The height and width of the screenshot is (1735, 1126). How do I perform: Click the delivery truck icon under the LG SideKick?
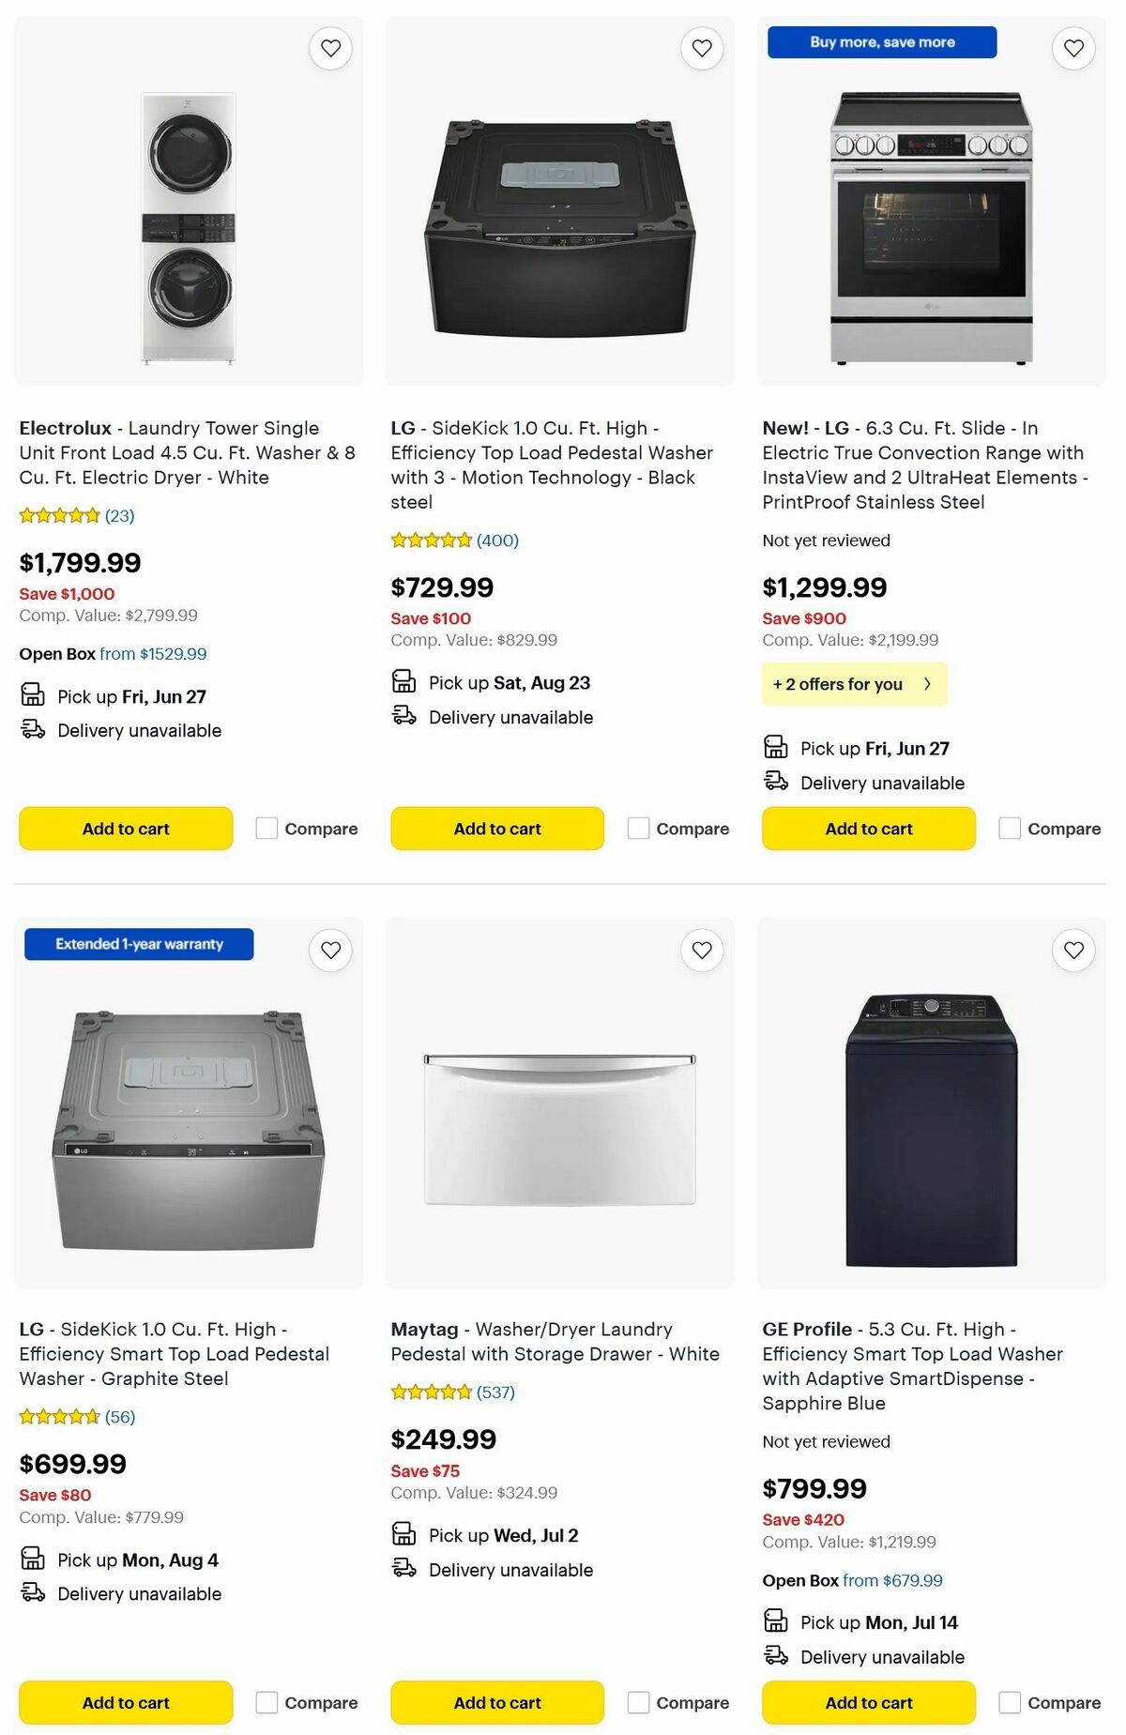tap(404, 717)
